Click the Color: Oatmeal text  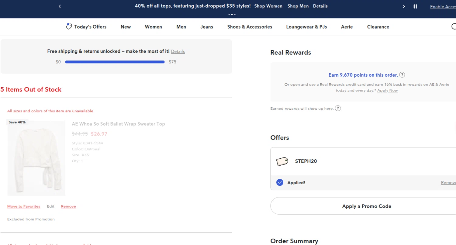coord(86,149)
